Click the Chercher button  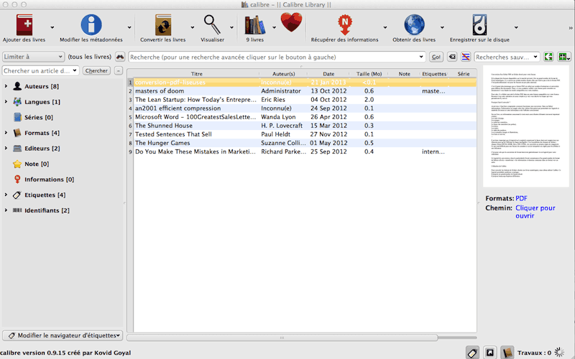coord(96,70)
